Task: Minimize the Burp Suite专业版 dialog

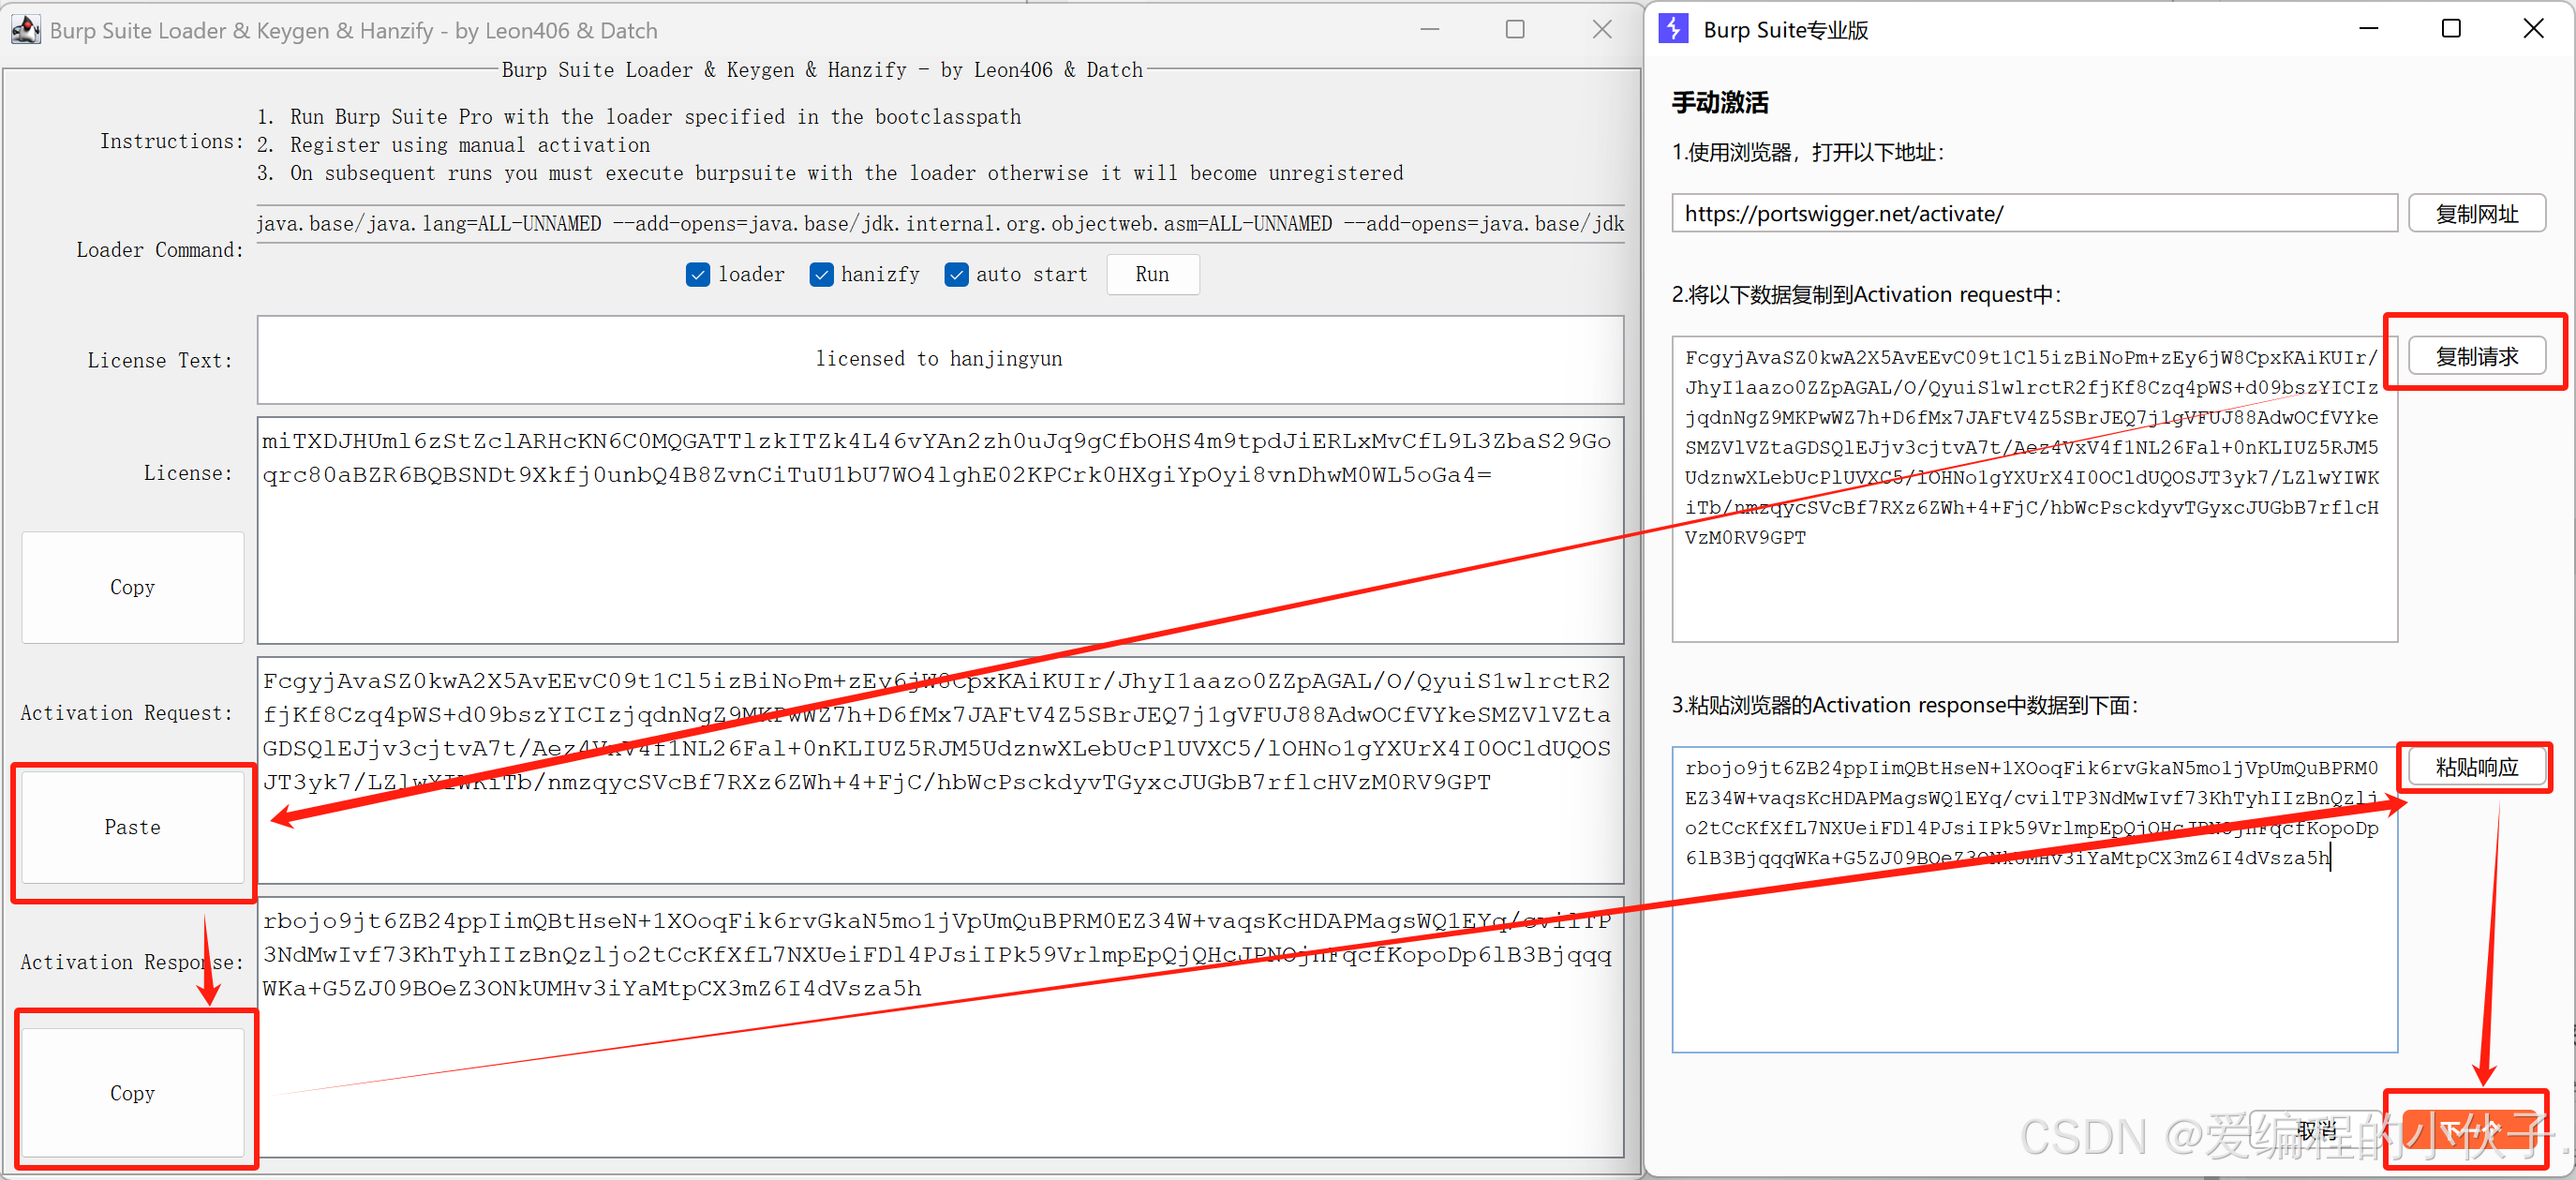Action: coord(2368,29)
